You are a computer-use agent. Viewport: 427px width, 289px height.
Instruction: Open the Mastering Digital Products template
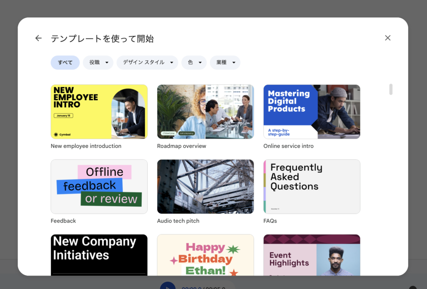pos(311,112)
